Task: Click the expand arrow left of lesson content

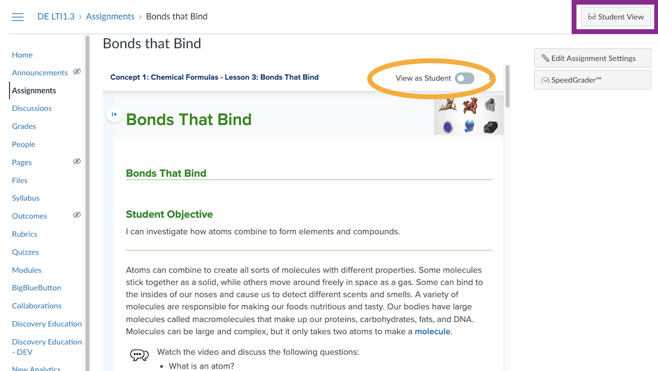Action: pos(114,114)
